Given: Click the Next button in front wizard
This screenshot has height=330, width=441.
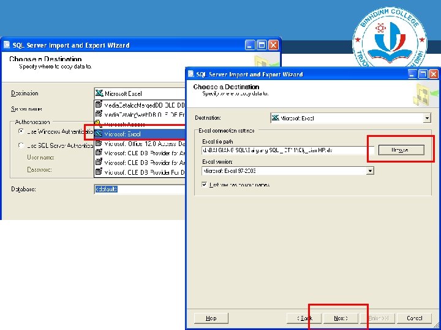Looking at the screenshot, I should [341, 318].
